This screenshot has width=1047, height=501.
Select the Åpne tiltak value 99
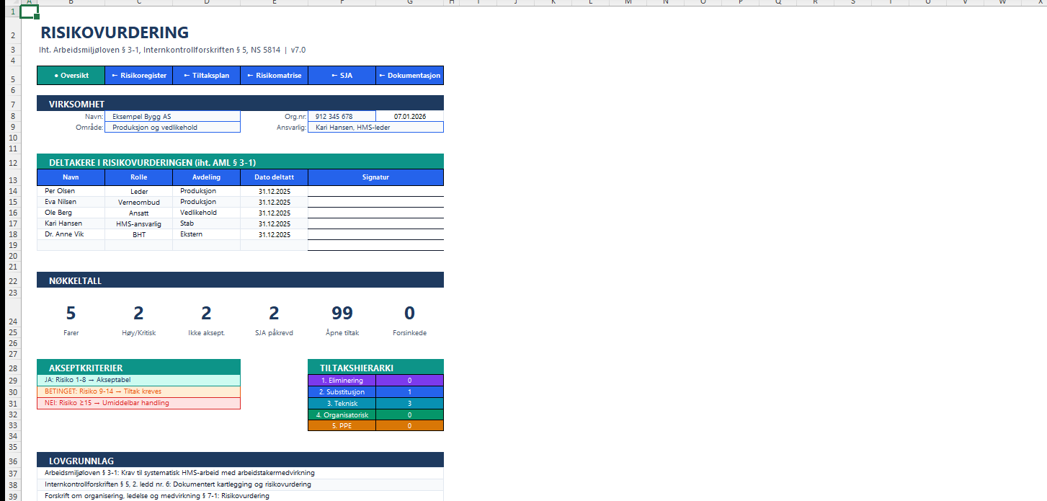[x=342, y=313]
